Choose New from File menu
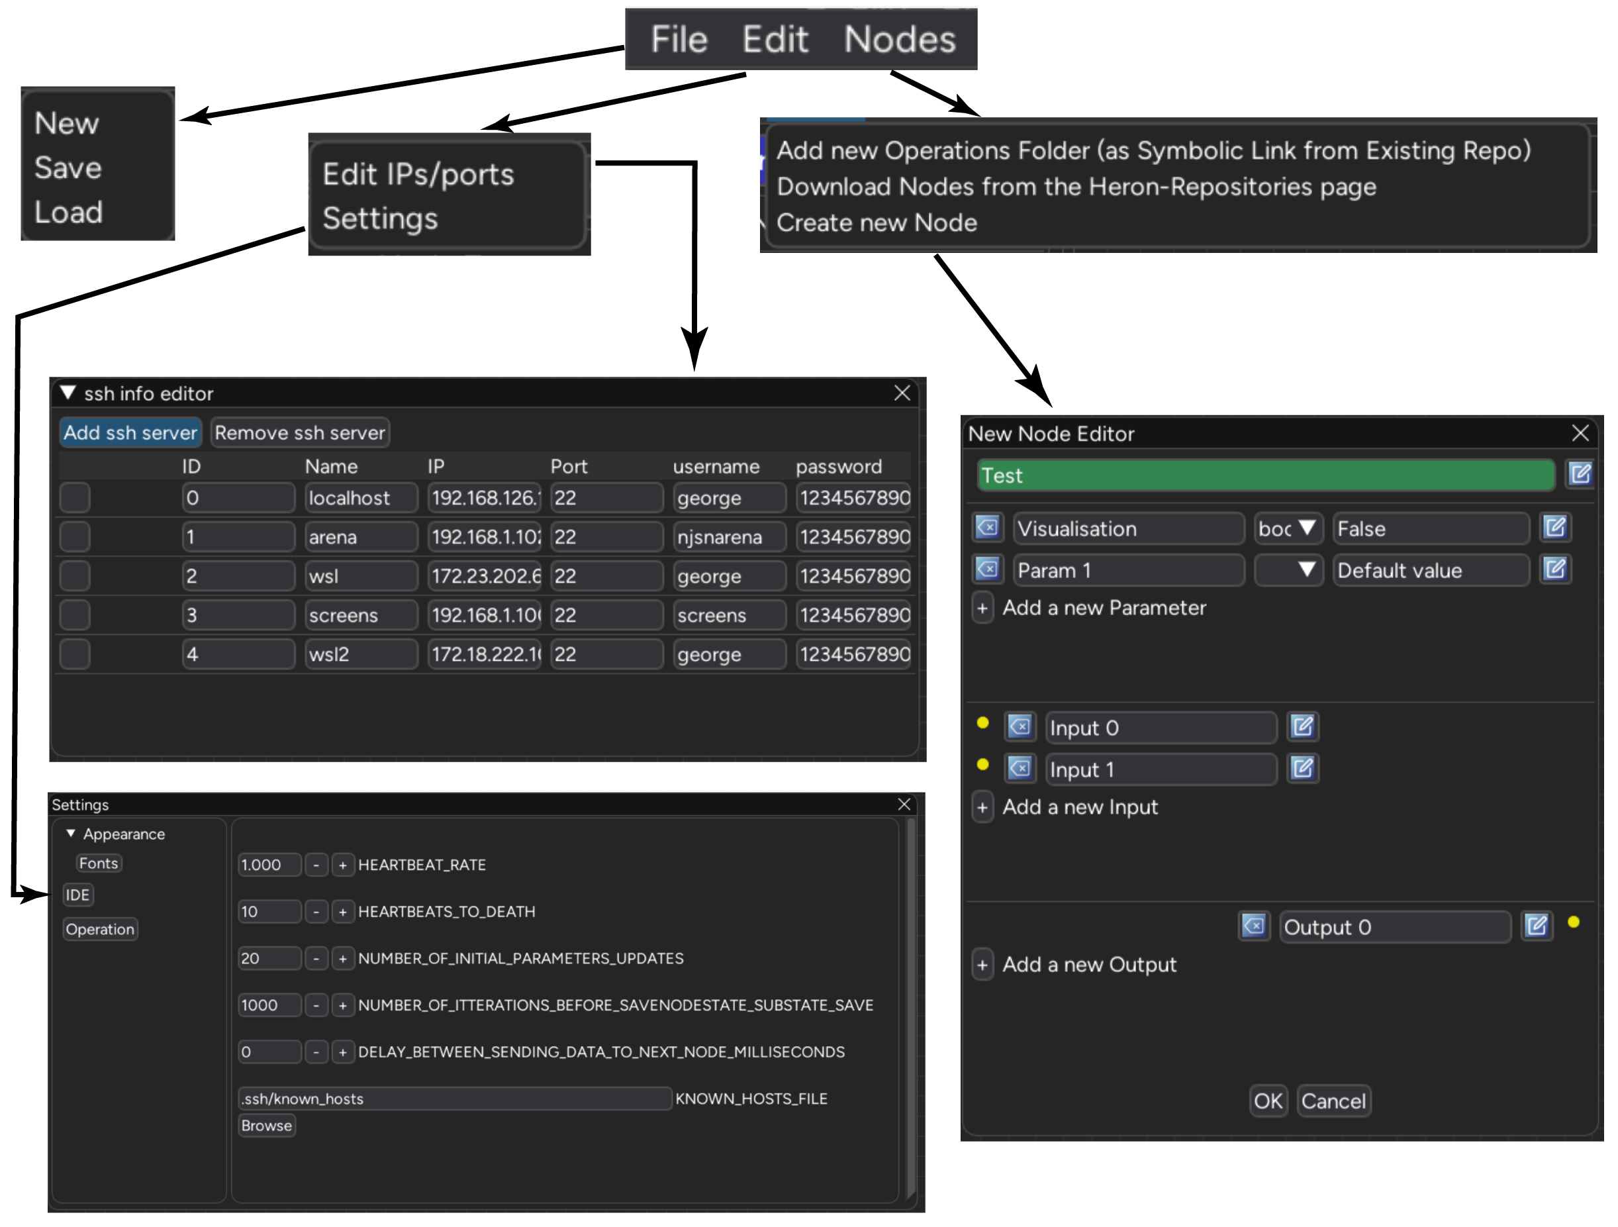 coord(67,123)
